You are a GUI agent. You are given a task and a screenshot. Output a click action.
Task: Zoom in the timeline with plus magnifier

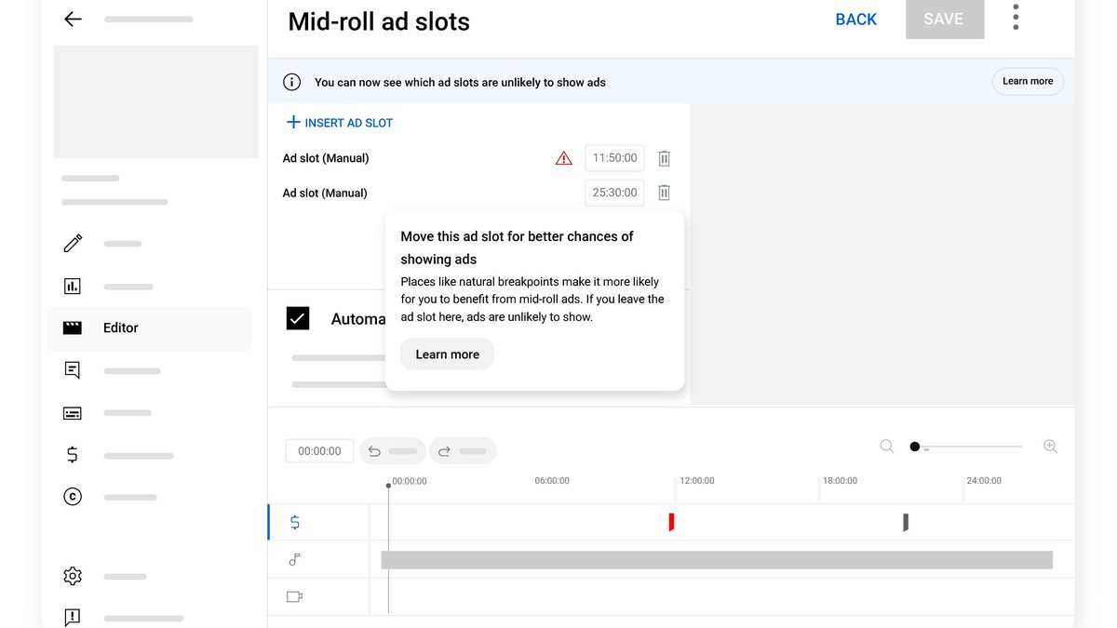[1050, 447]
